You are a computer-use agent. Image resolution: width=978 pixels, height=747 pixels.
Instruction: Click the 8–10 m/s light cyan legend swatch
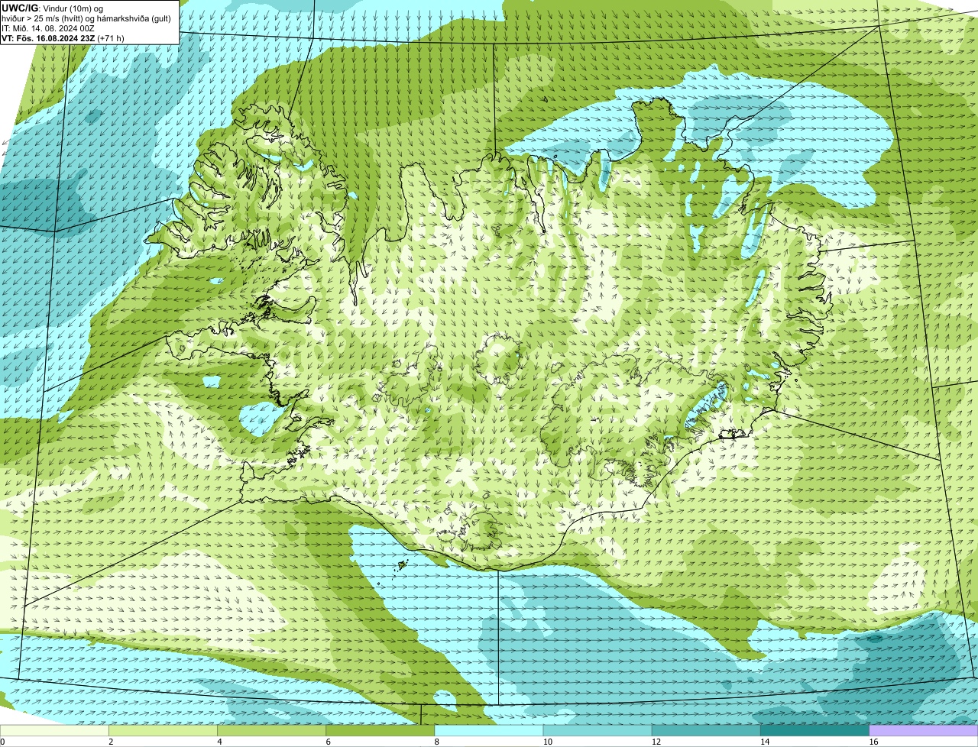490,731
